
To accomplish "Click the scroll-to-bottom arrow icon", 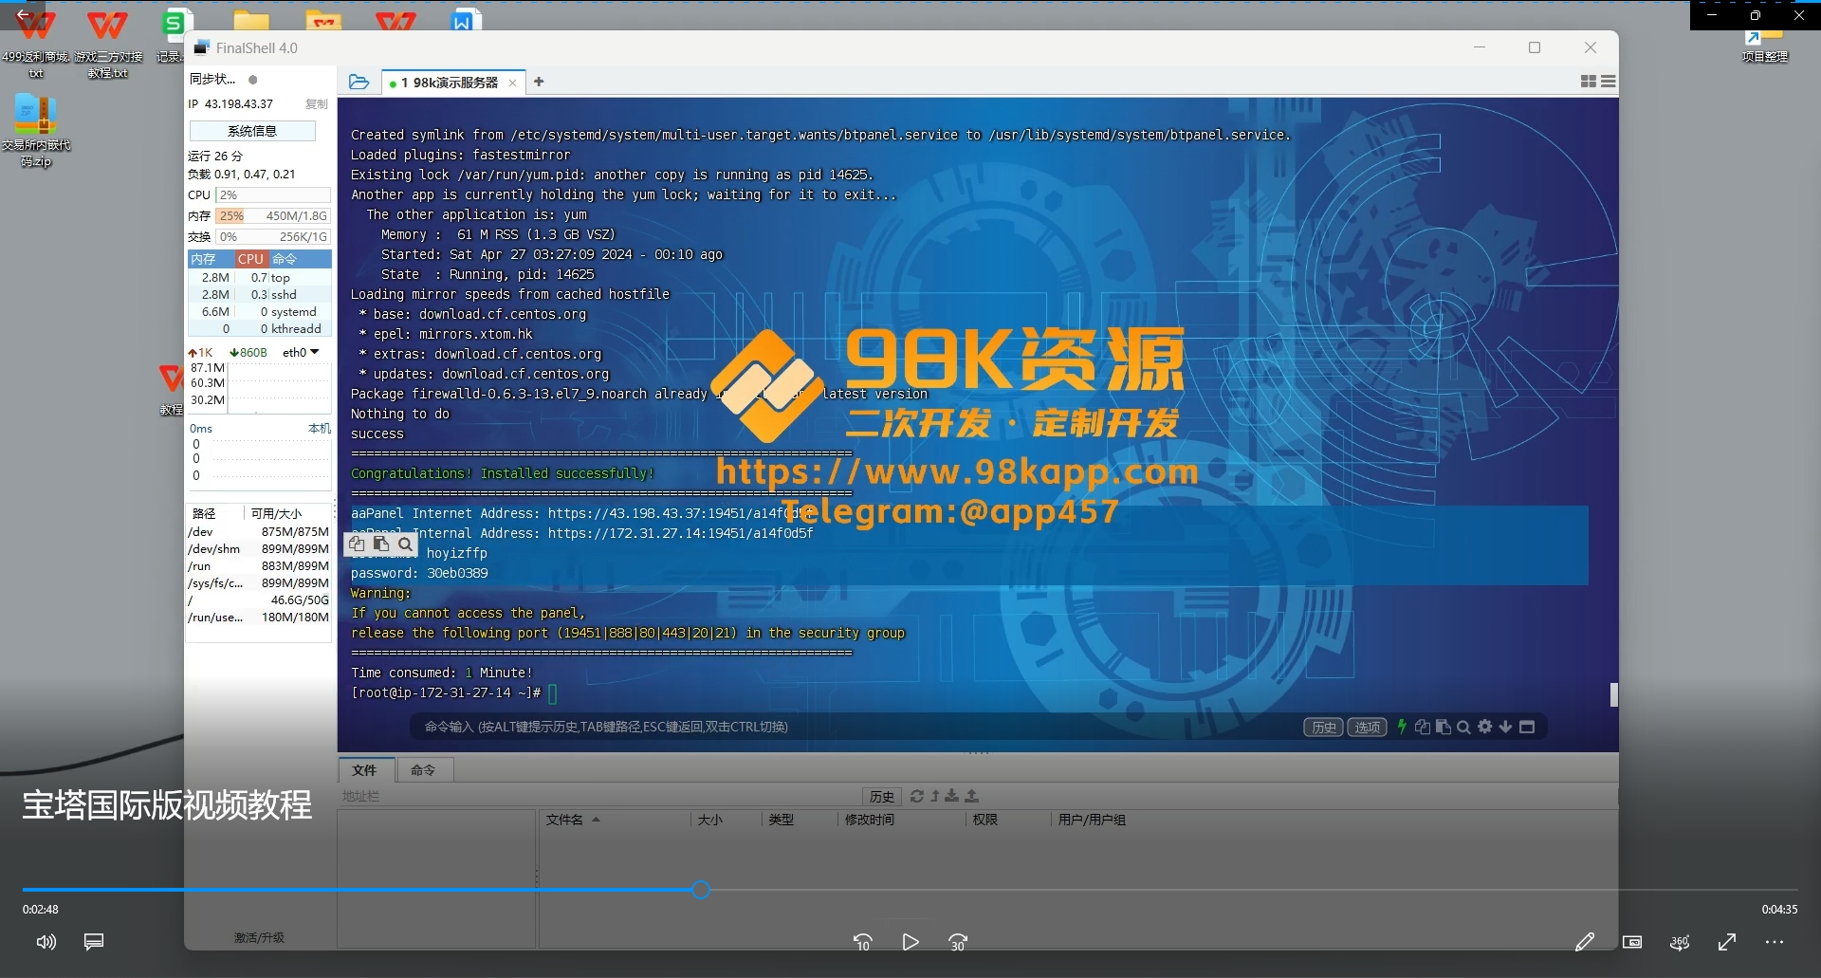I will click(1505, 727).
